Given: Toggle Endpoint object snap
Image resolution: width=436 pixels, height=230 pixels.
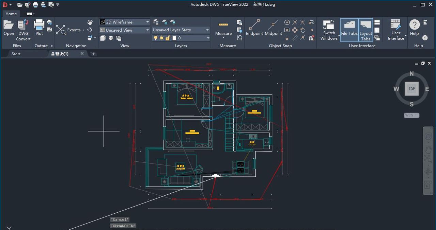Looking at the screenshot, I should click(x=254, y=27).
